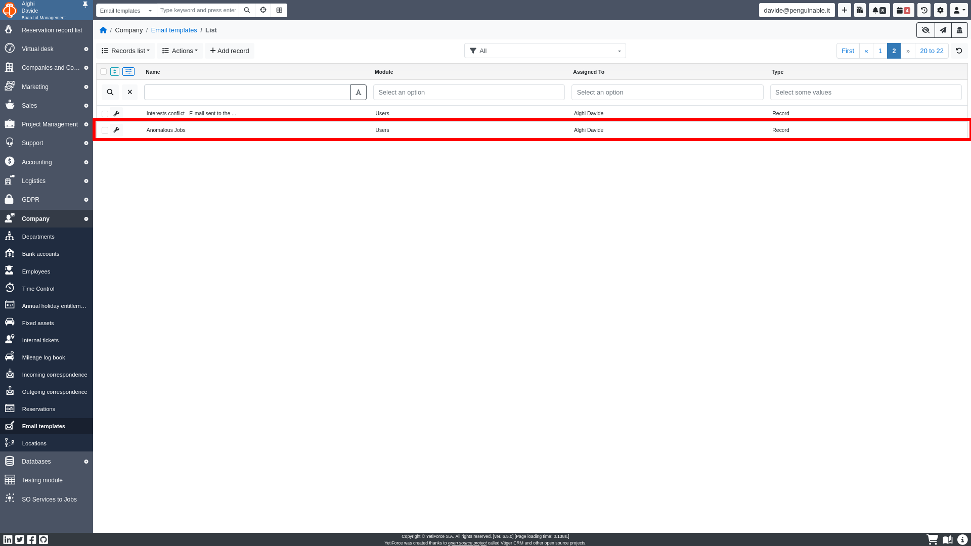The height and width of the screenshot is (546, 971).
Task: Open the calendar reminders icon with badge 4
Action: pos(903,10)
